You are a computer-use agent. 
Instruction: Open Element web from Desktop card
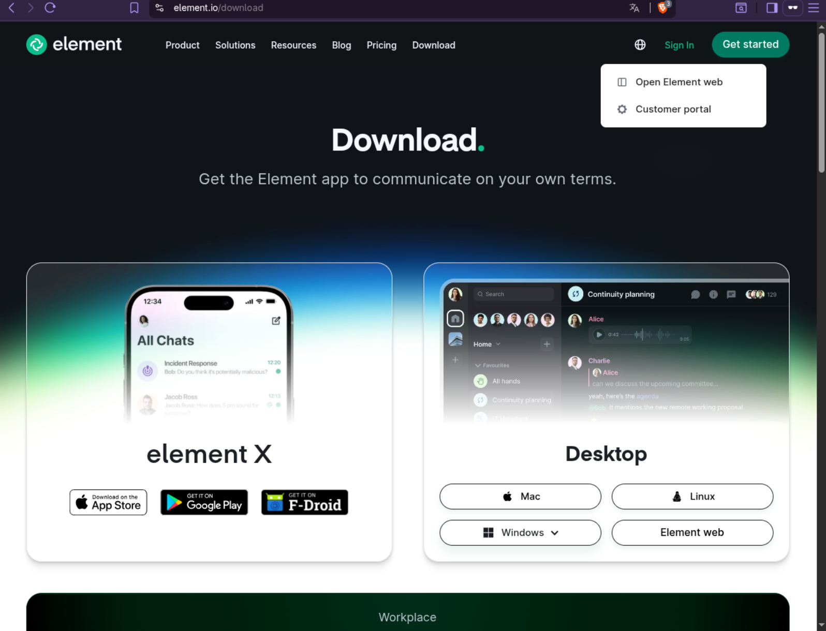click(x=692, y=533)
